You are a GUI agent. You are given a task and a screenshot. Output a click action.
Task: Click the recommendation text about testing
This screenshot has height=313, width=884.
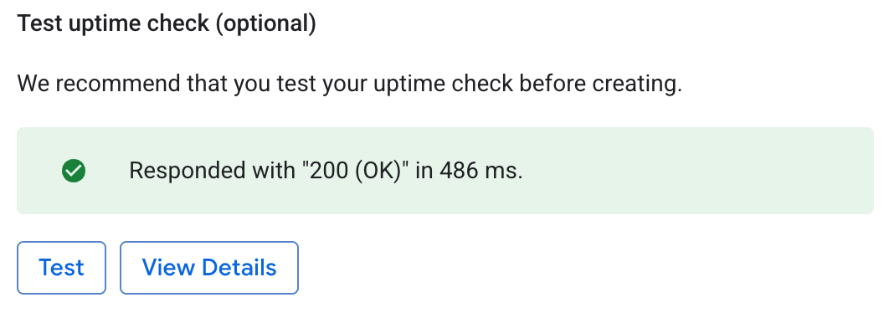pos(350,84)
